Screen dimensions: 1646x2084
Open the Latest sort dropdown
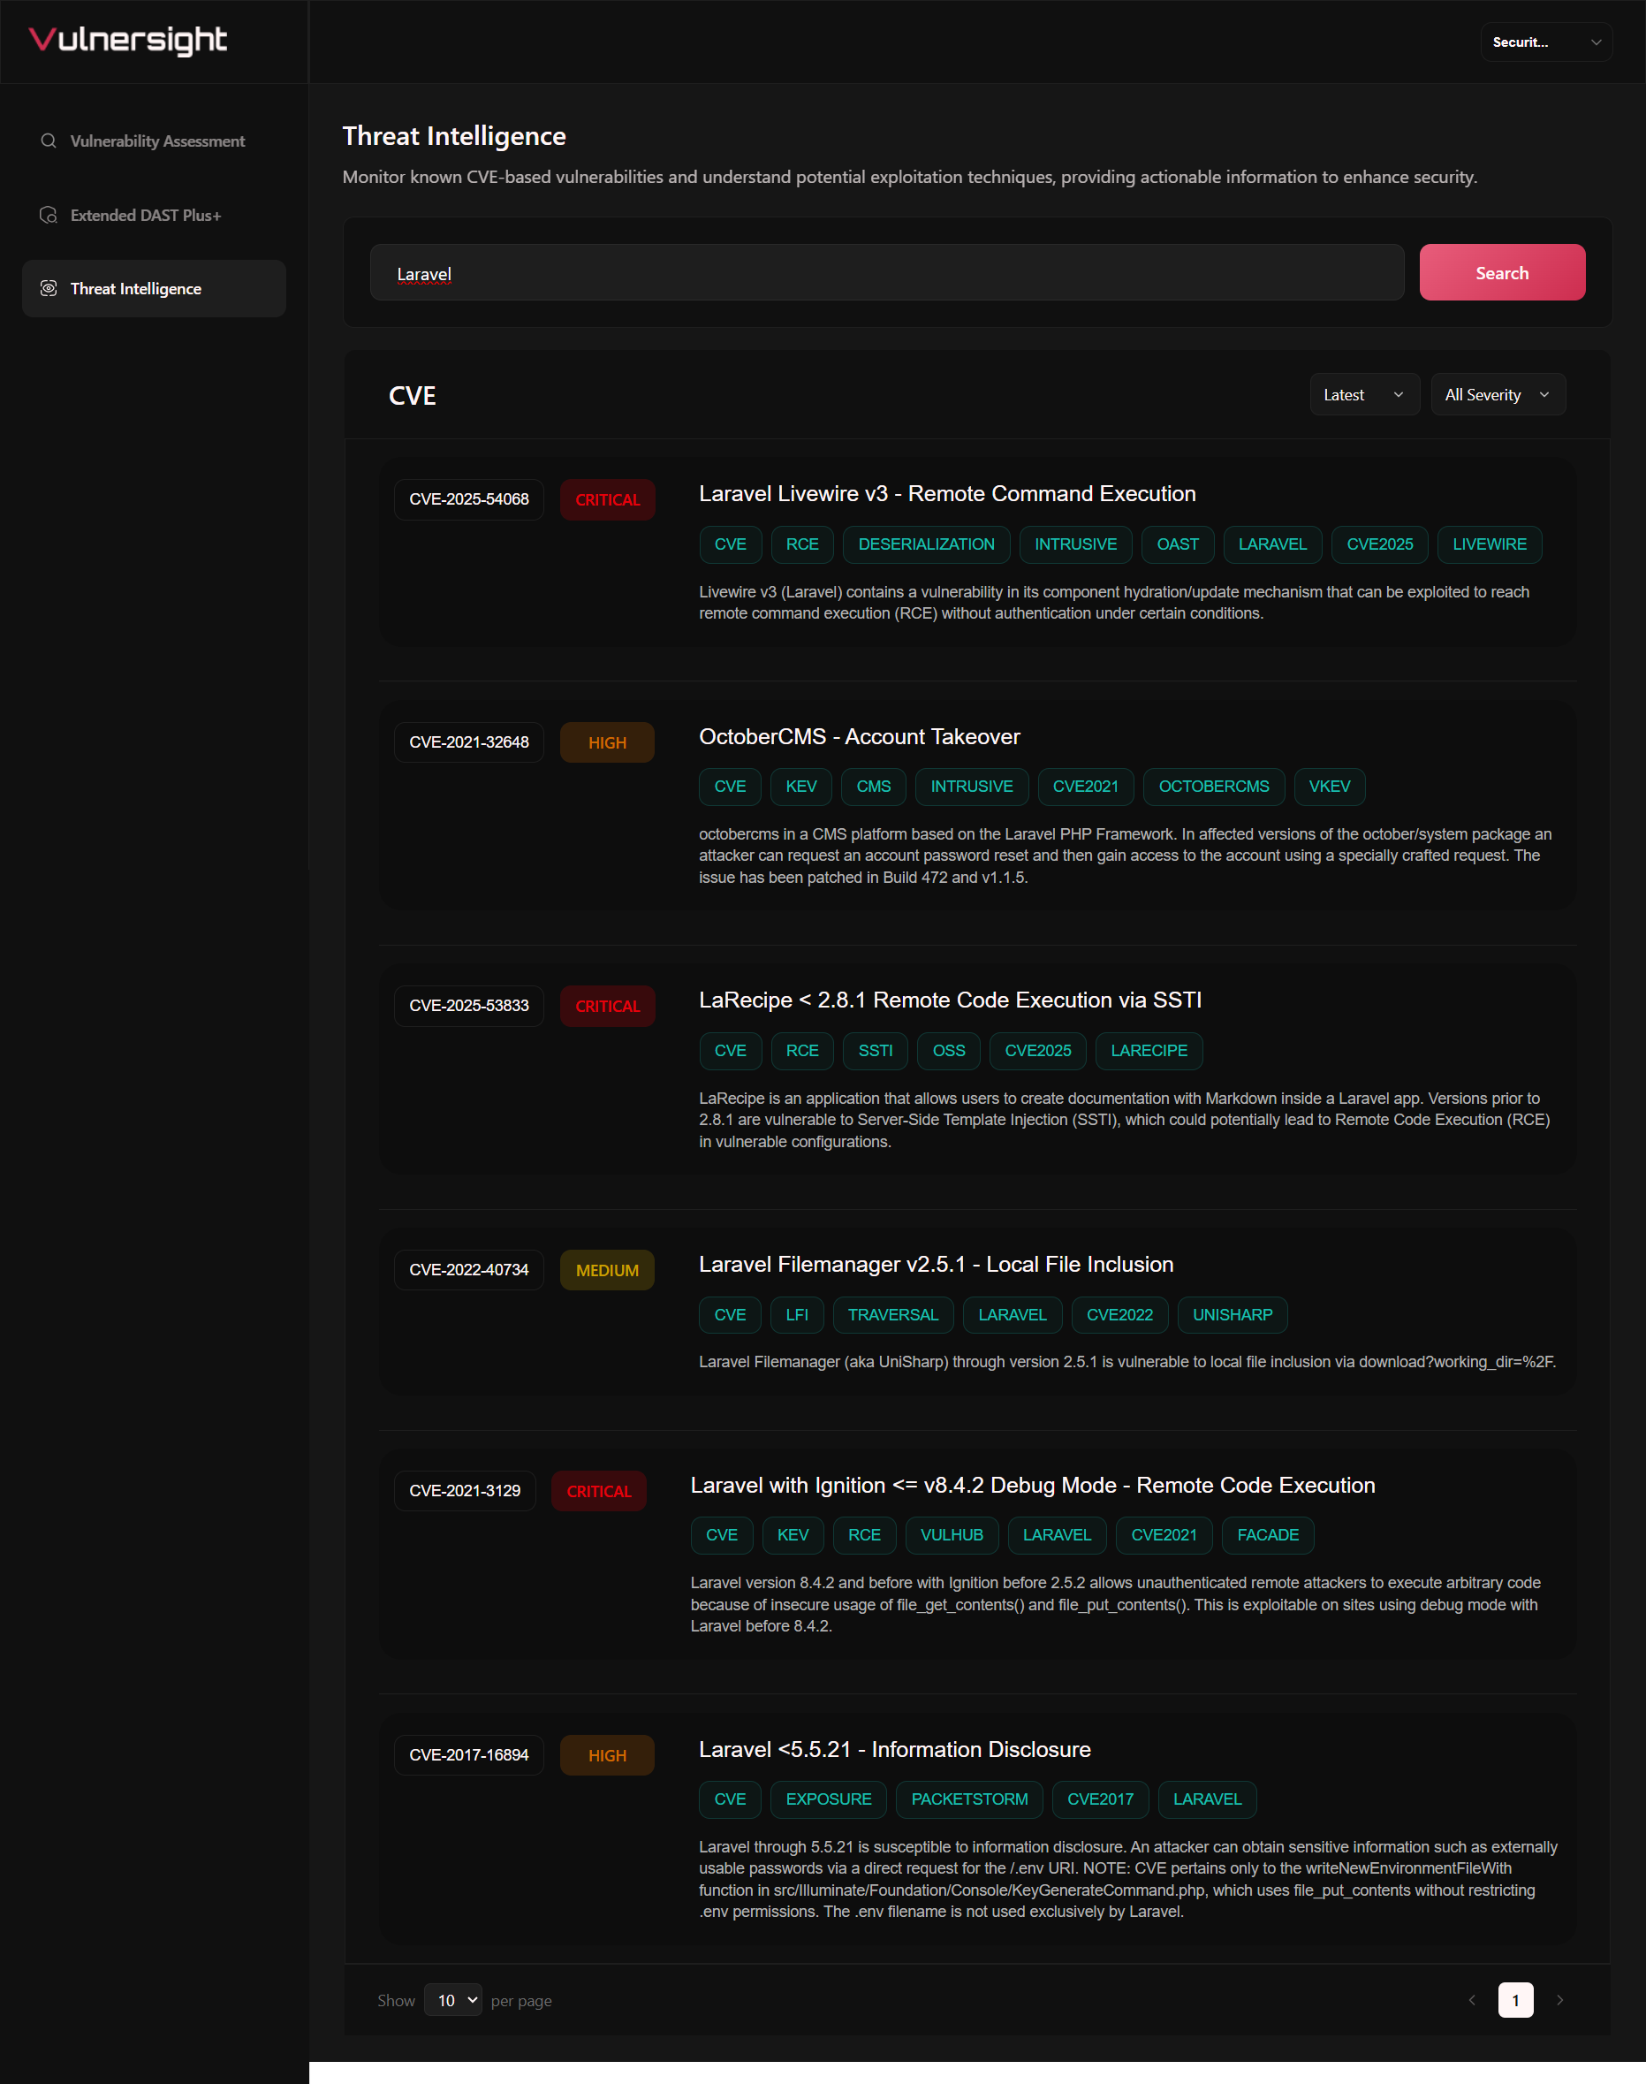click(1363, 394)
